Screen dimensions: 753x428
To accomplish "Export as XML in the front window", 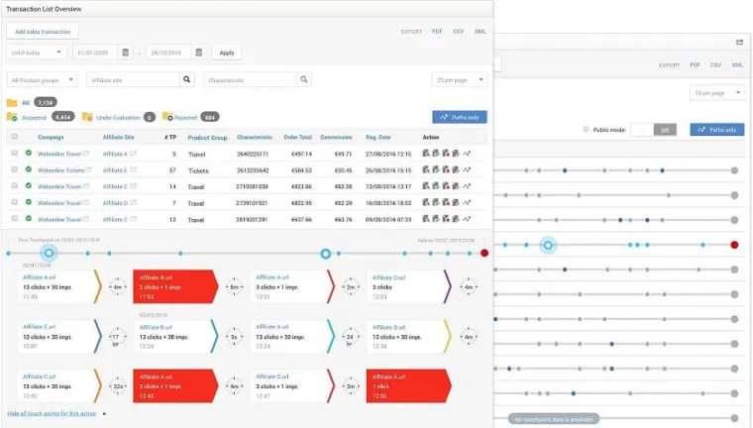I will pyautogui.click(x=481, y=32).
